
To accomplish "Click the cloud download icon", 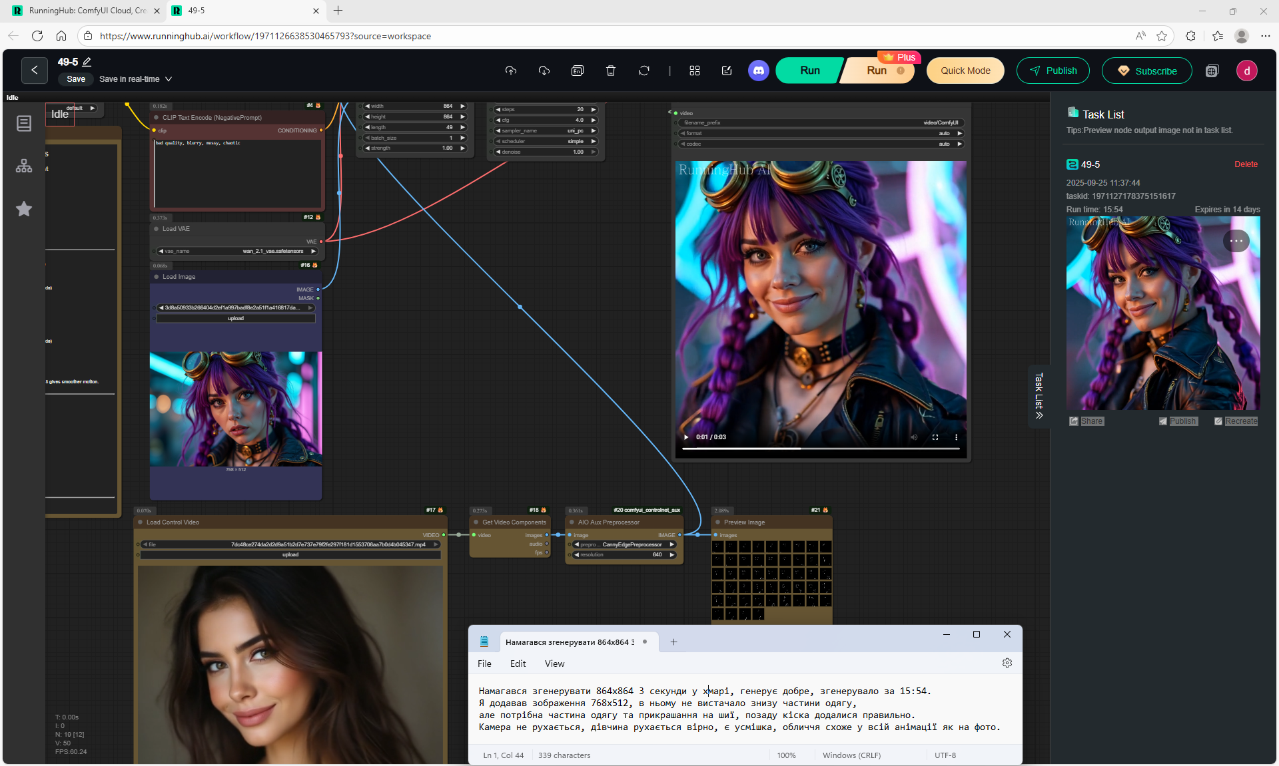I will pyautogui.click(x=544, y=71).
